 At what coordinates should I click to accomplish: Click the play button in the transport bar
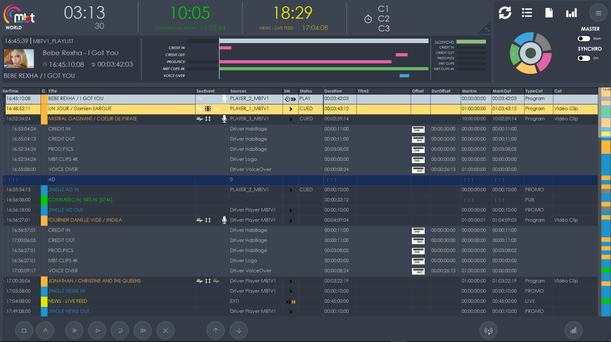97,331
